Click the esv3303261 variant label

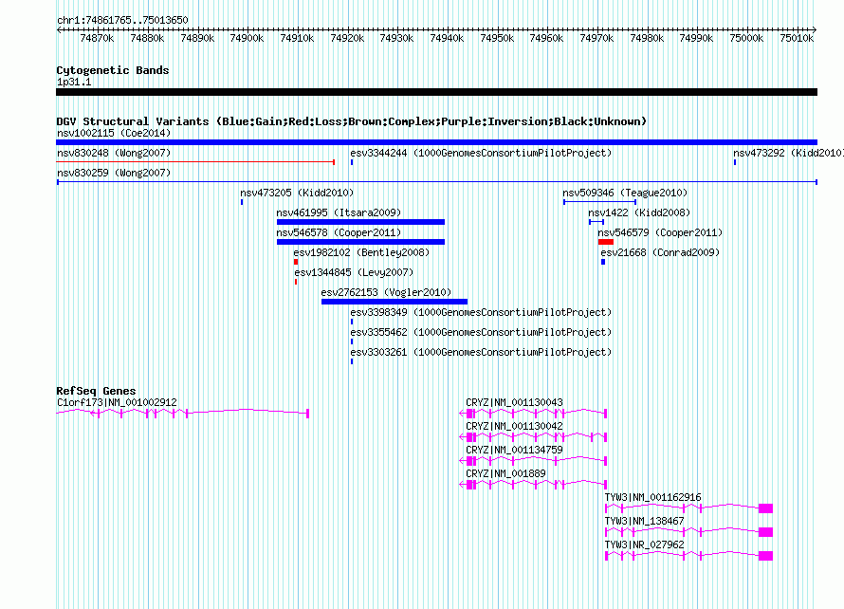click(x=481, y=352)
